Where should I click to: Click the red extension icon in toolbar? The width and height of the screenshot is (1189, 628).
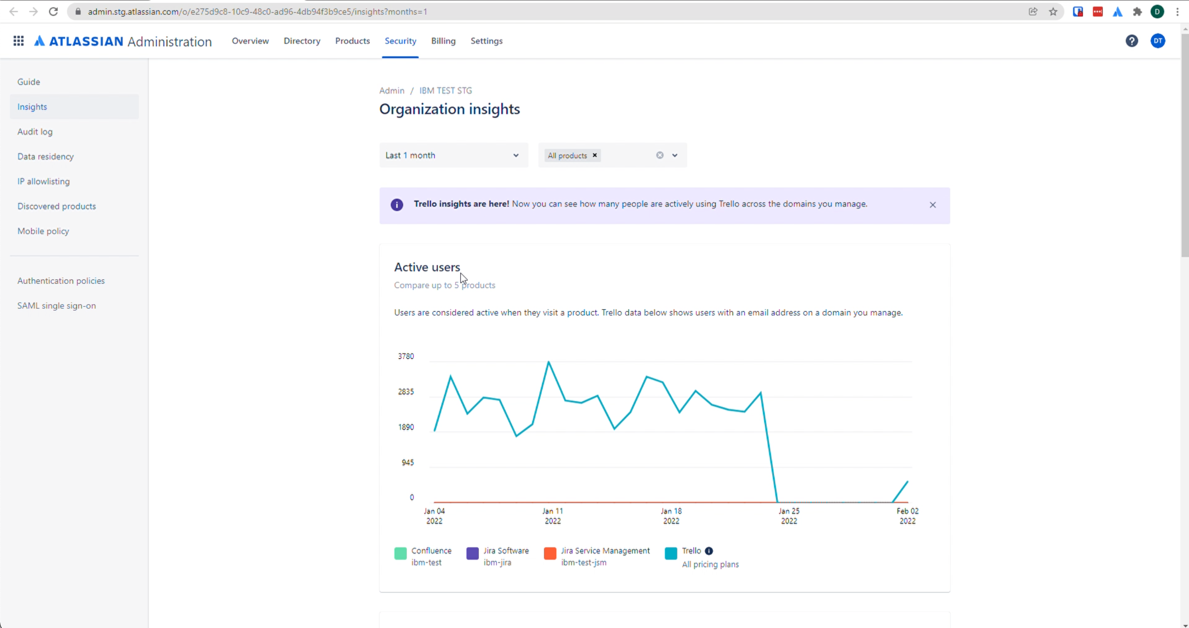1098,12
